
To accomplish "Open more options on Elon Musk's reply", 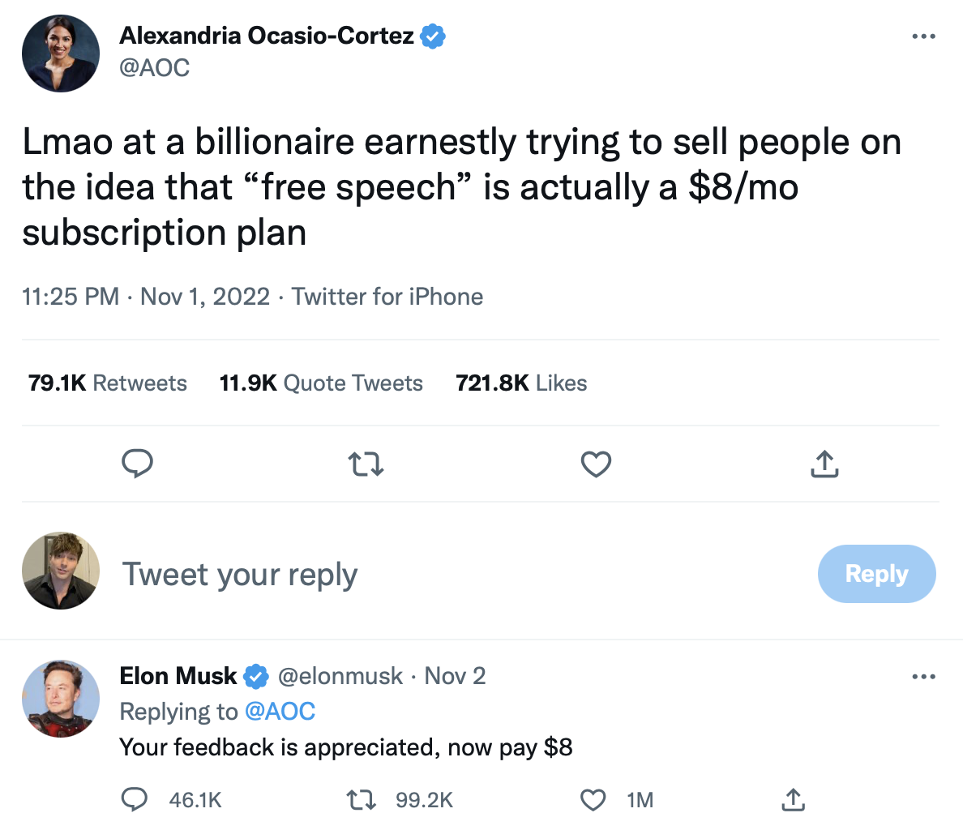I will (x=923, y=677).
